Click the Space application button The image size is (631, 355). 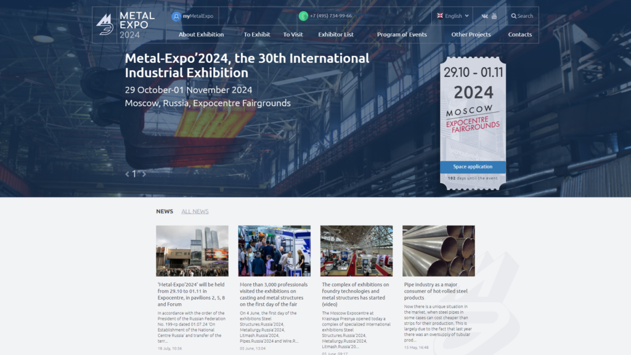point(473,166)
